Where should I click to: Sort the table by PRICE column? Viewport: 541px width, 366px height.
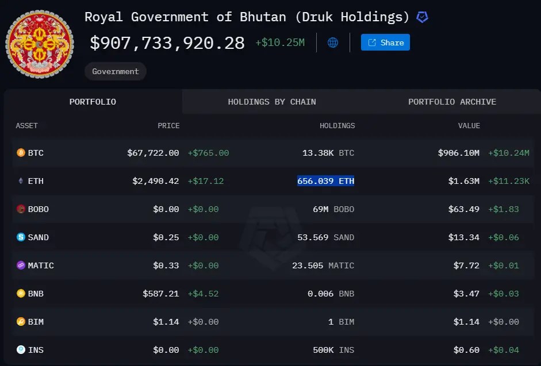click(170, 125)
